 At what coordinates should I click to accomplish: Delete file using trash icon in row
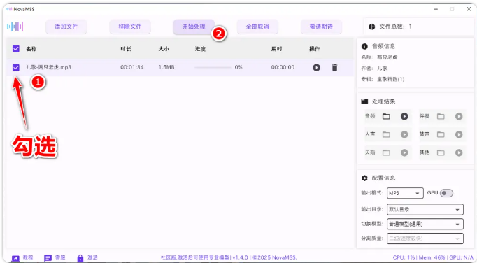pyautogui.click(x=334, y=67)
